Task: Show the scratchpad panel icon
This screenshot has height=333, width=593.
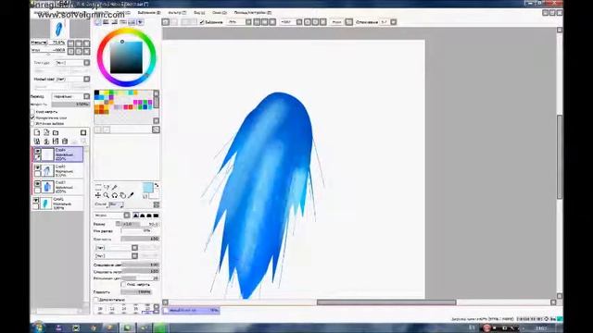Action: pyautogui.click(x=140, y=22)
